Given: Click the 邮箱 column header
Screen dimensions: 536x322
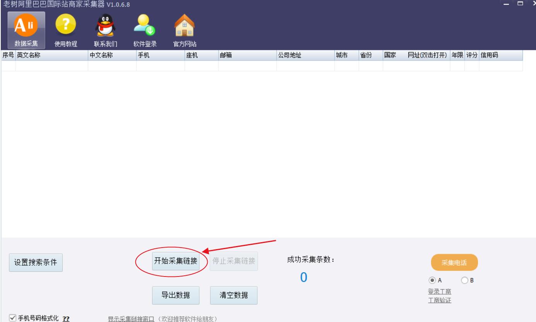Looking at the screenshot, I should 247,56.
